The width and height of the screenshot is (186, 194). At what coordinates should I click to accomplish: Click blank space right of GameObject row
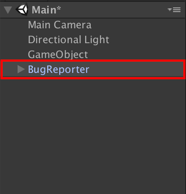[x=136, y=54]
